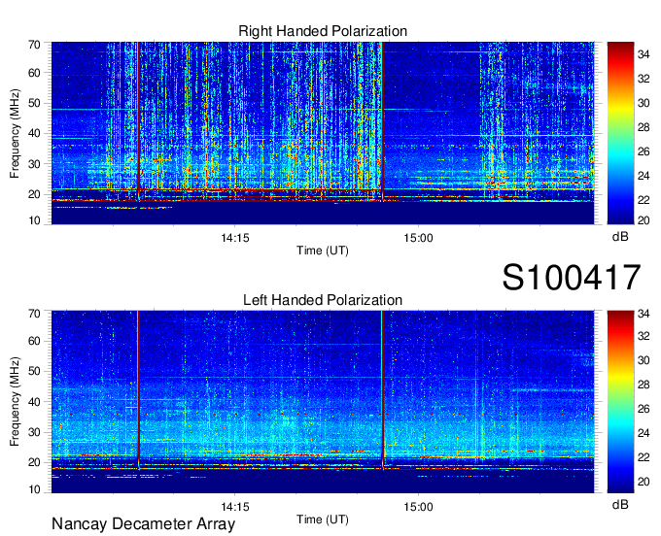Click the 22 value on top colorbar scale
This screenshot has height=536, width=661.
(644, 200)
